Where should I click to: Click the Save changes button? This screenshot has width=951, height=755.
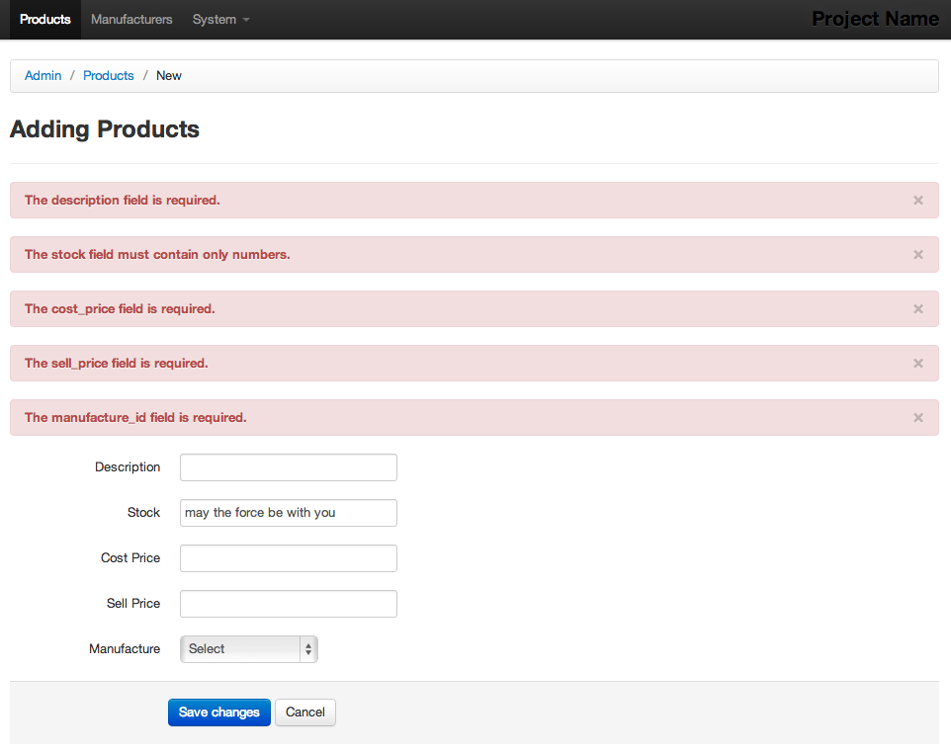(x=219, y=712)
